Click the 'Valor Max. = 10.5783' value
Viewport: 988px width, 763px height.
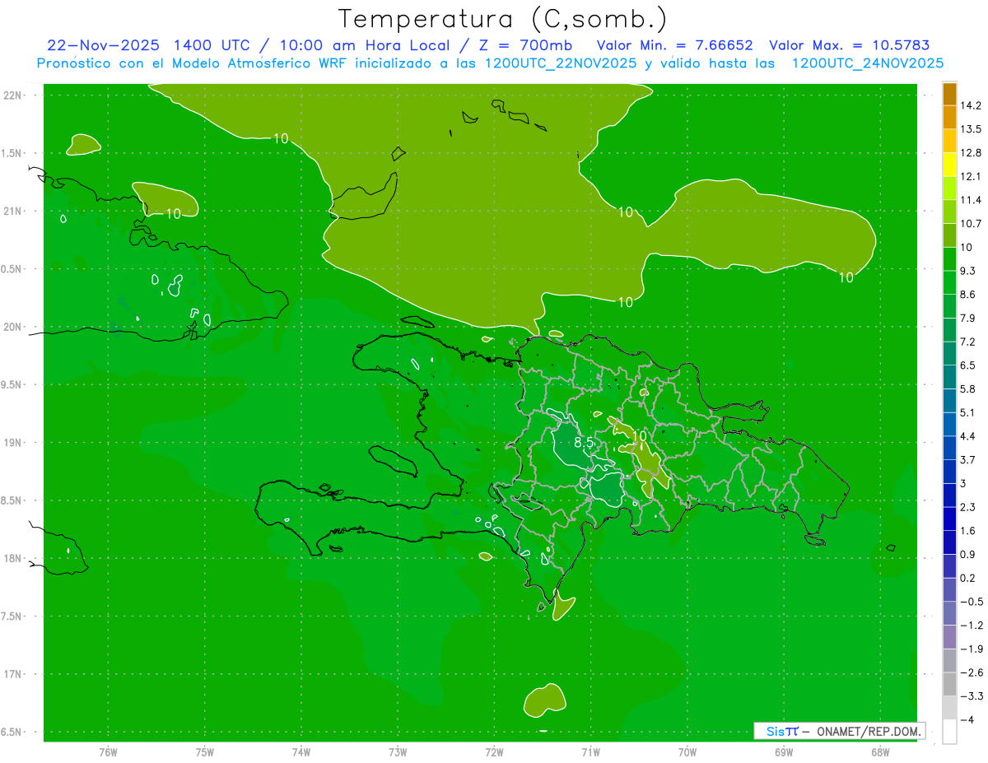point(849,45)
